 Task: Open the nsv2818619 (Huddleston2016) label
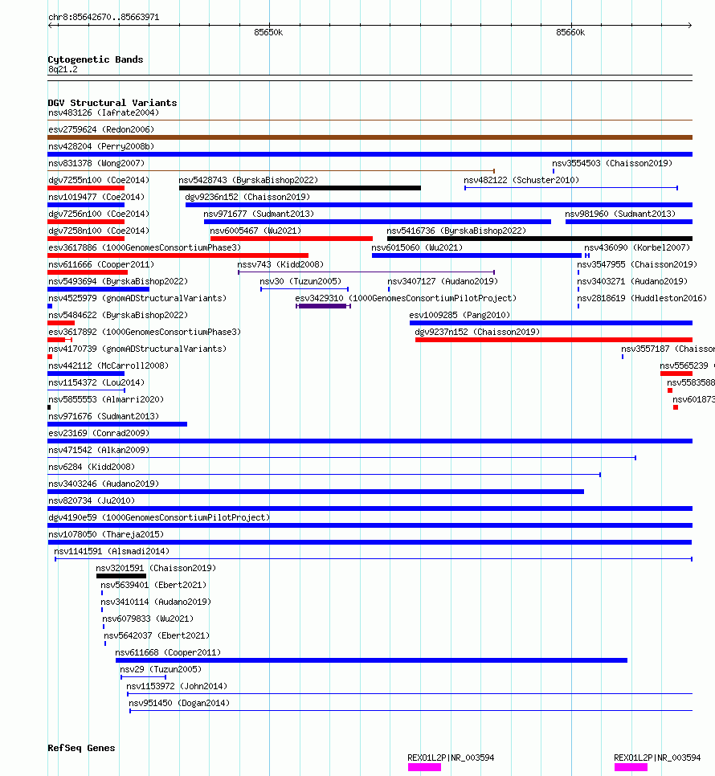pos(642,298)
